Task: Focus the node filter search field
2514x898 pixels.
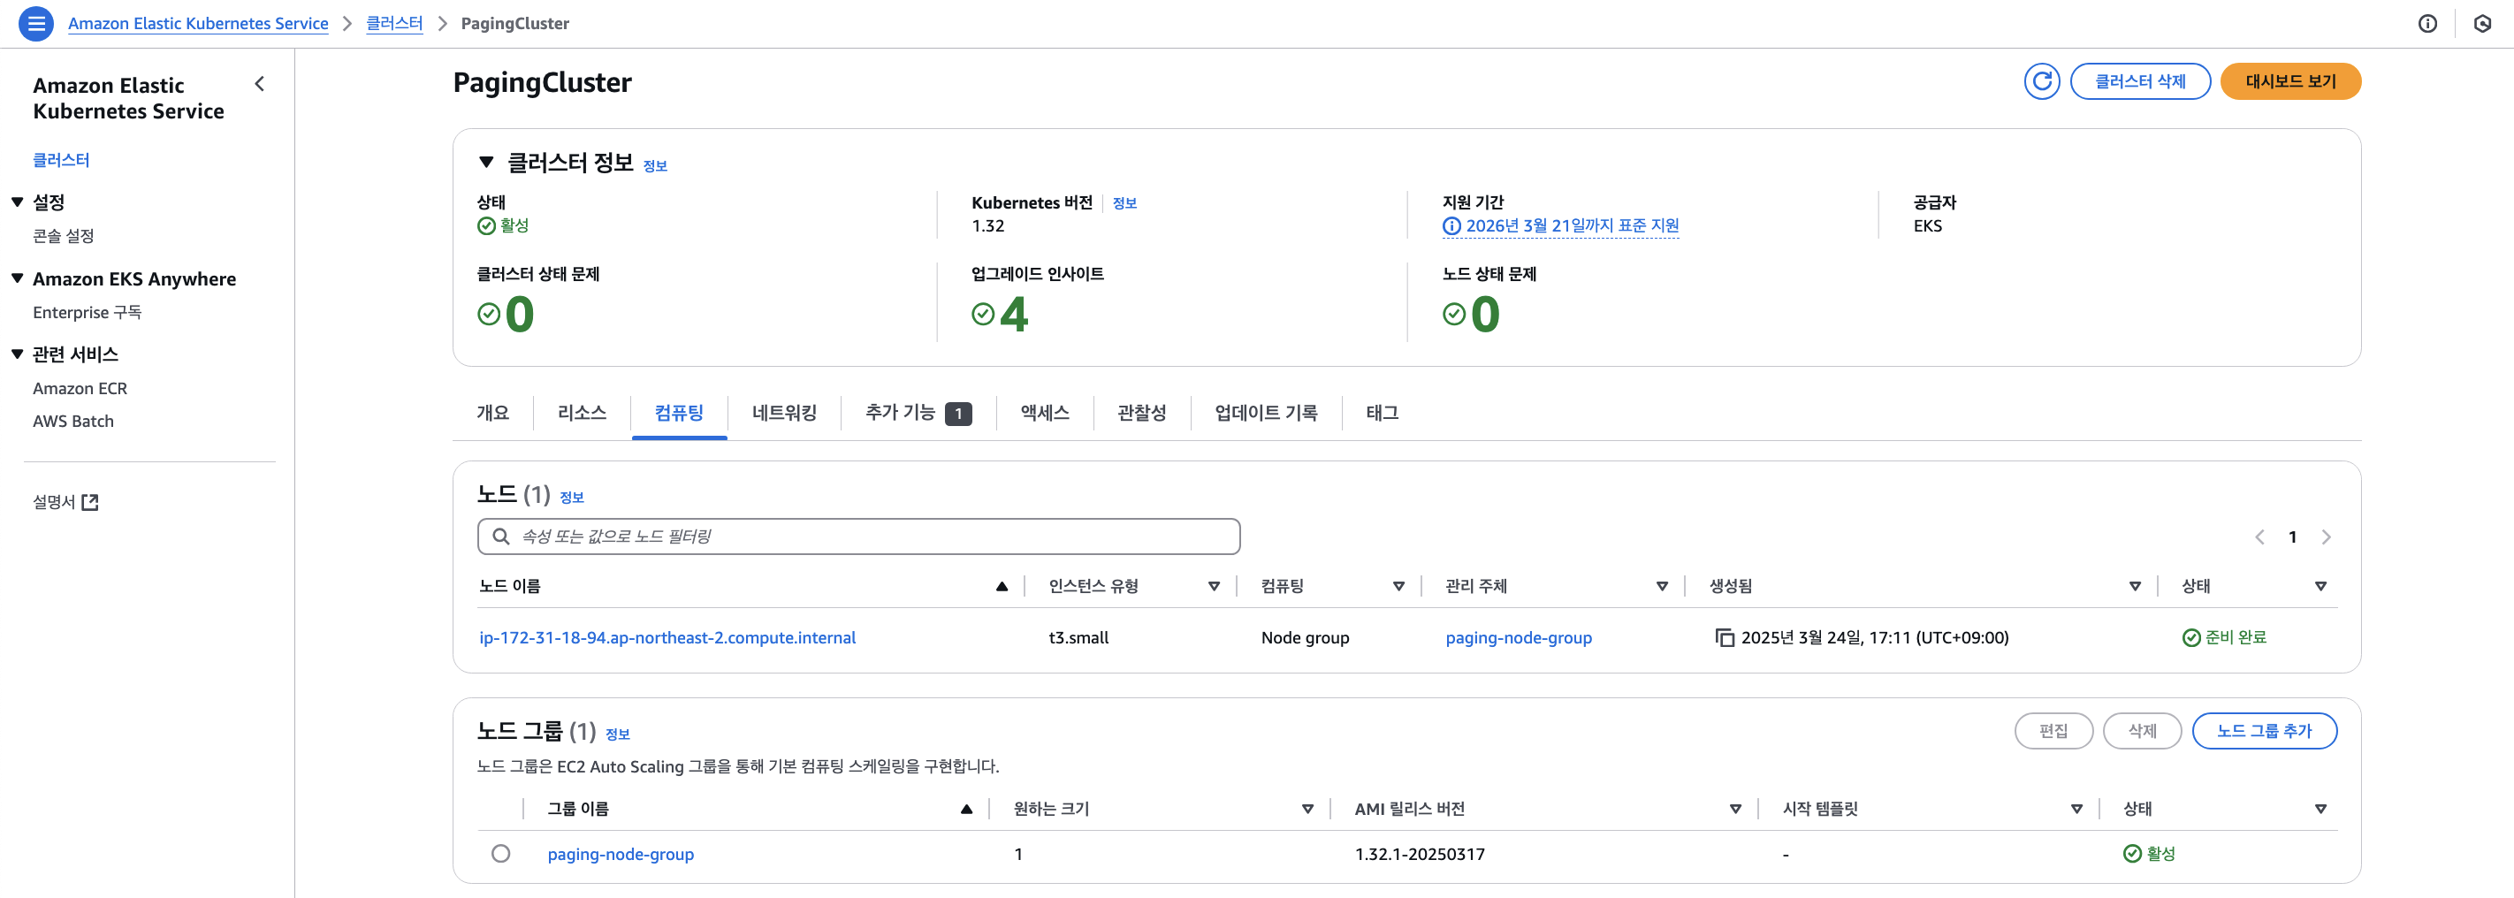Action: click(859, 537)
